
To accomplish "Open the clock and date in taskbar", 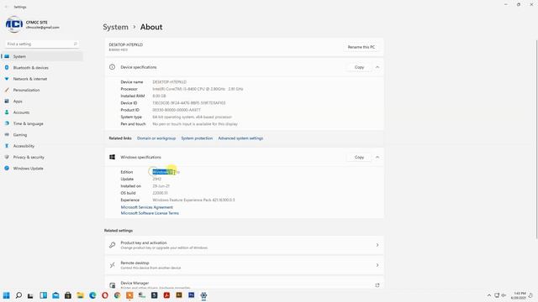I will [519, 295].
